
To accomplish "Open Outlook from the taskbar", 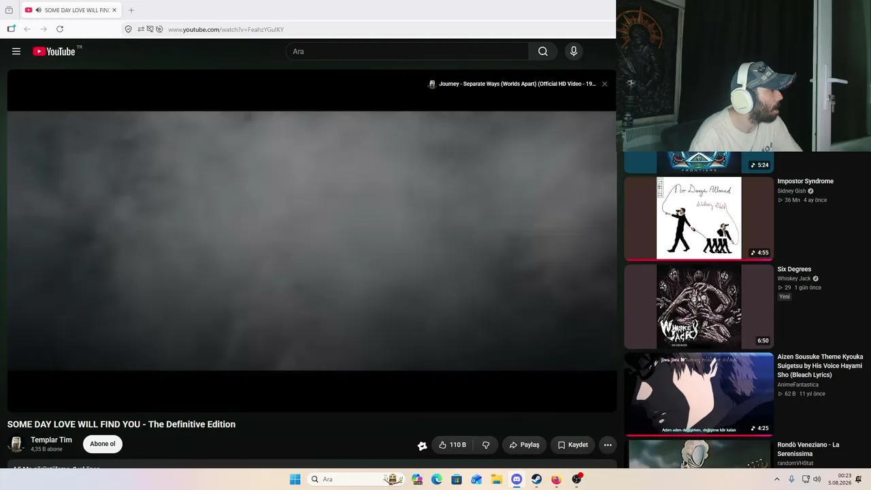I will (x=476, y=479).
